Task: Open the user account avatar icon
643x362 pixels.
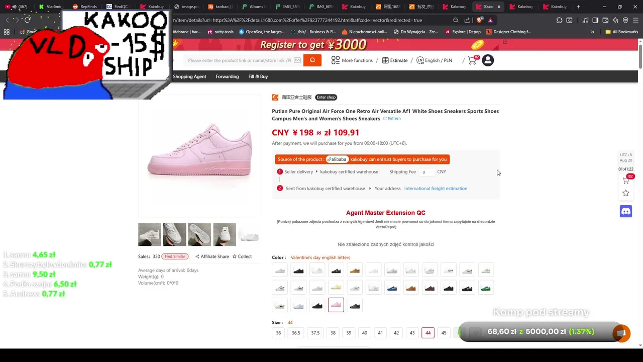Action: pyautogui.click(x=488, y=60)
